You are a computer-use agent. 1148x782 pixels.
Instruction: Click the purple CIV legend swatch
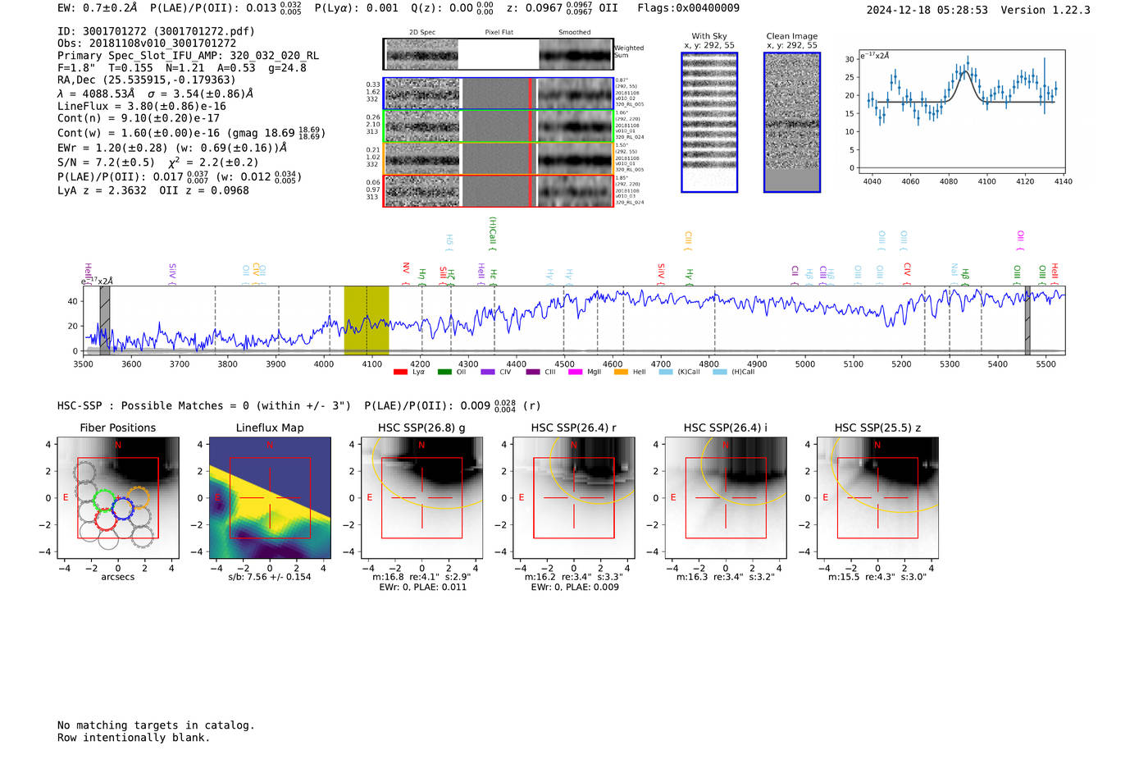coord(488,372)
